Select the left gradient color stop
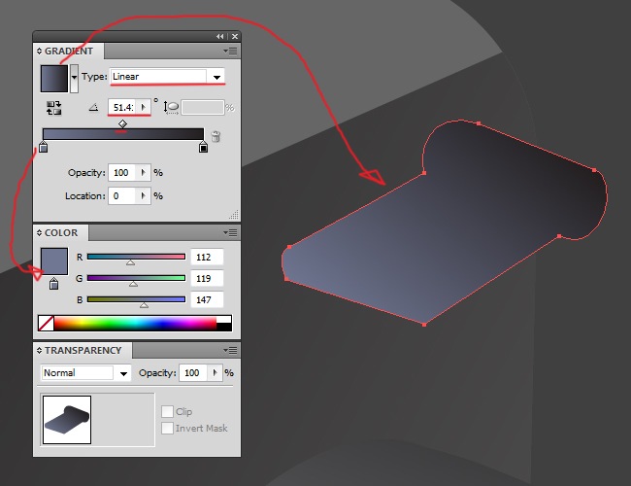The width and height of the screenshot is (631, 486). tap(43, 147)
